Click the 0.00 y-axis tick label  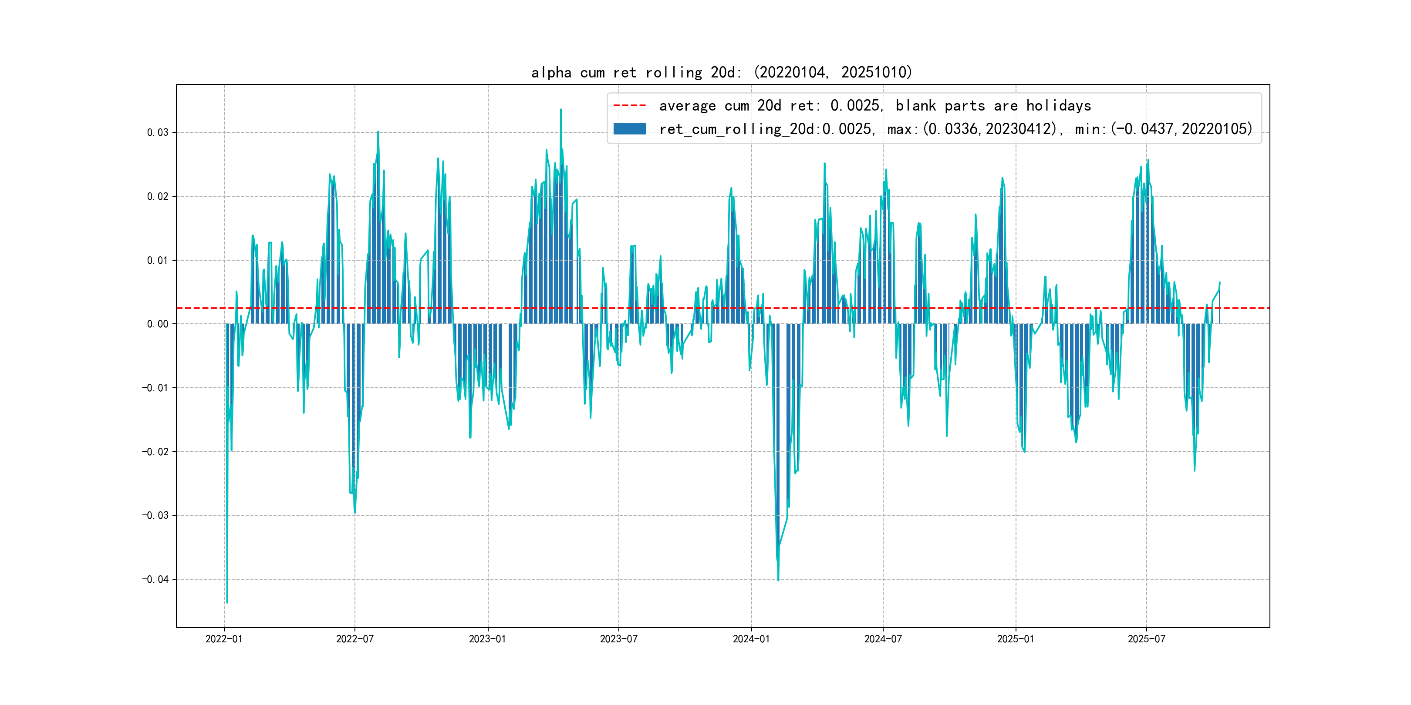click(x=157, y=324)
